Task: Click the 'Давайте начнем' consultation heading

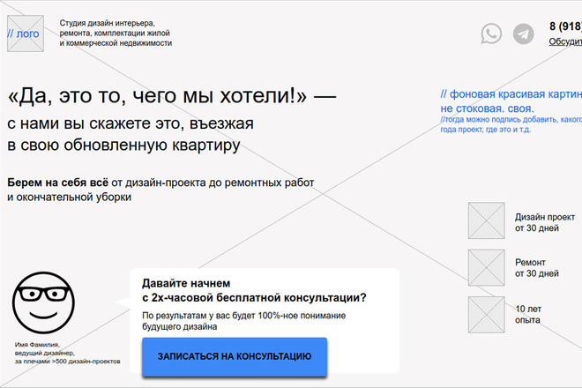Action: point(254,290)
